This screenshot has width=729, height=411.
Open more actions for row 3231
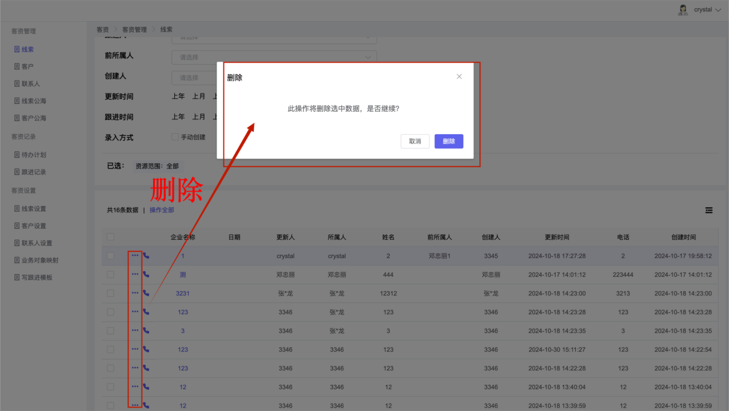tap(135, 293)
